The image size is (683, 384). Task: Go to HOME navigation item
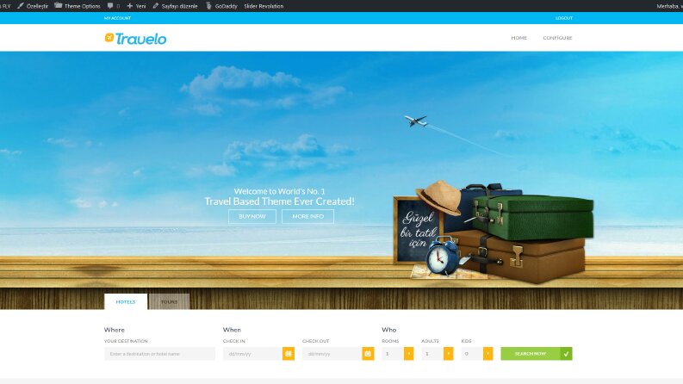point(518,38)
